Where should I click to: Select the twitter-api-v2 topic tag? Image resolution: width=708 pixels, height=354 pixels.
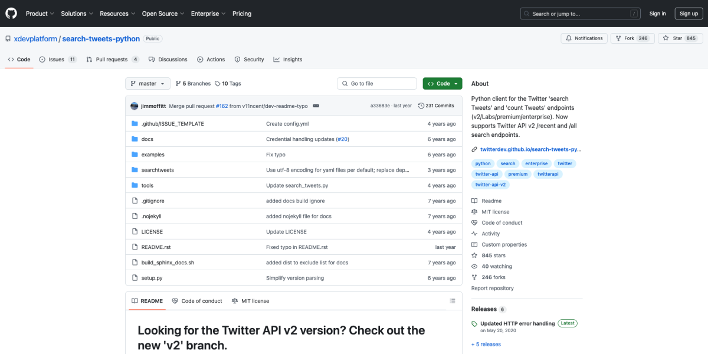coord(490,184)
